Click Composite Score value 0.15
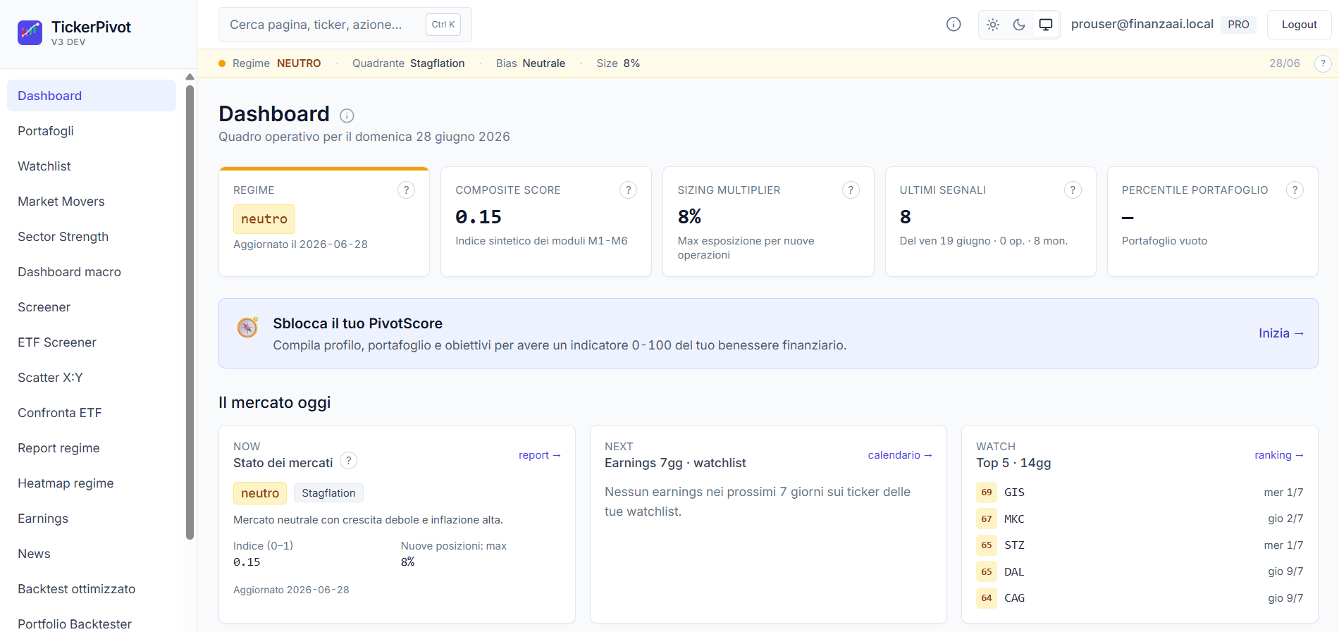Screen dimensions: 1339x632 tap(479, 217)
